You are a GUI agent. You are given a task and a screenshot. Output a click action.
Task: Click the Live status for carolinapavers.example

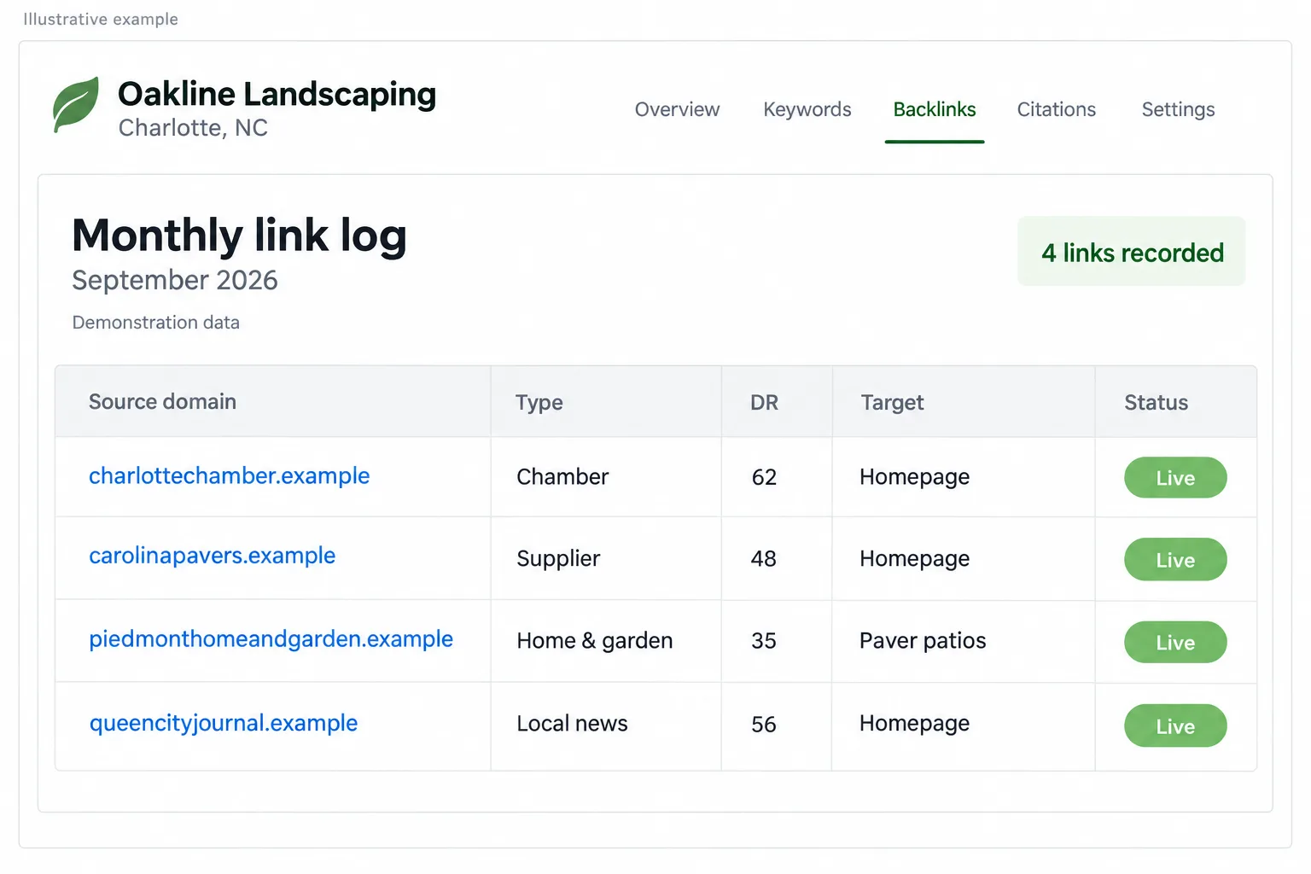click(1175, 560)
